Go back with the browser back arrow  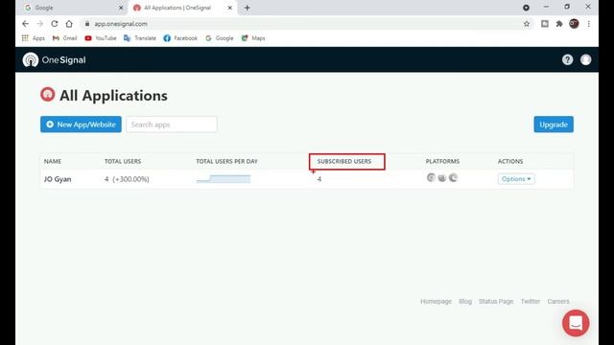click(26, 24)
